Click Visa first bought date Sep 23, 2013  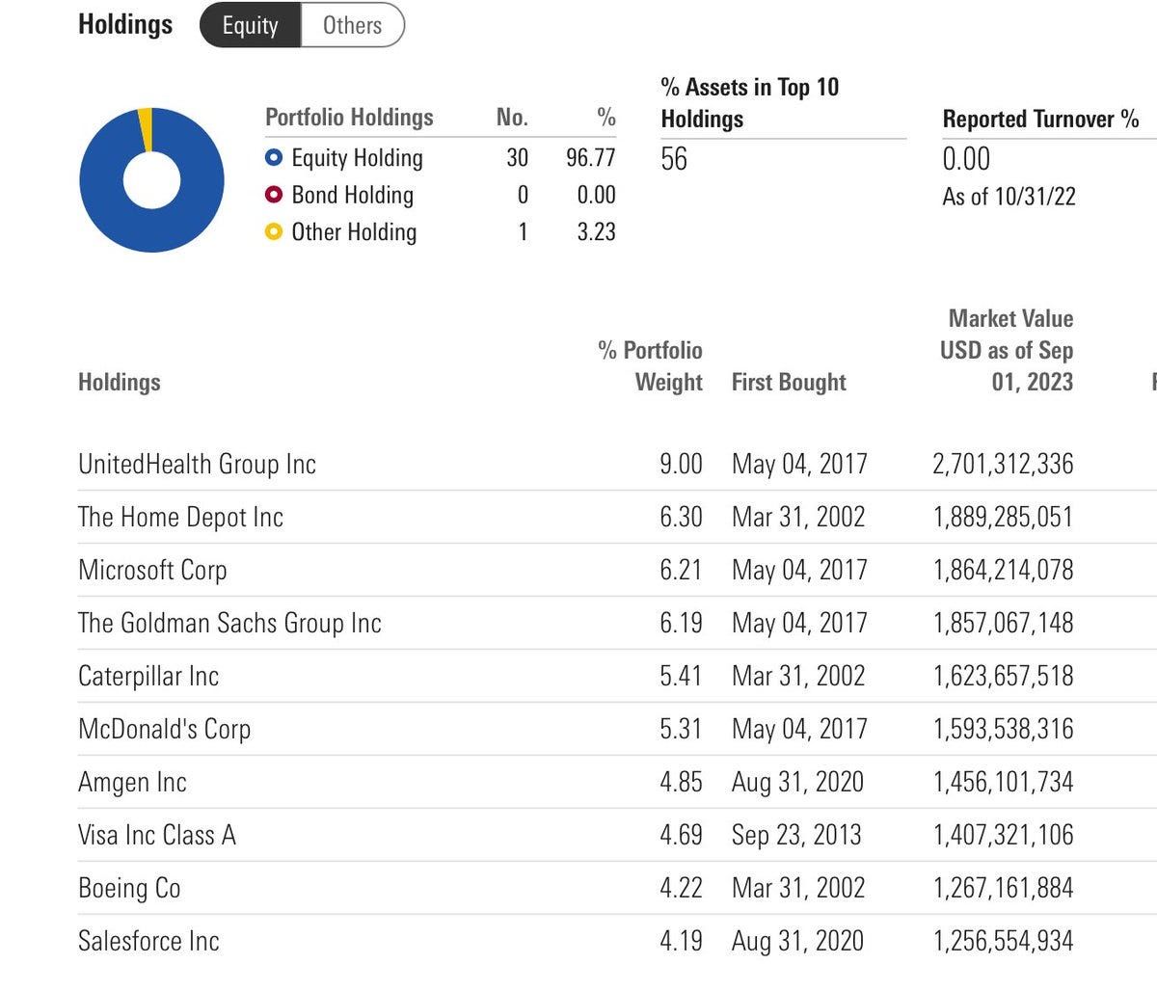797,835
